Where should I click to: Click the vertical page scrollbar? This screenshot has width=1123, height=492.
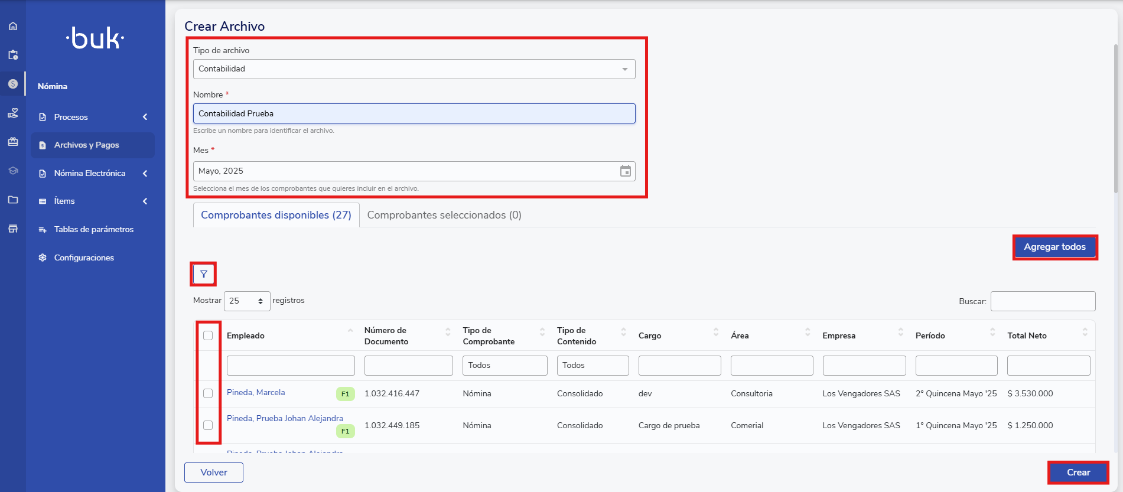coord(1115,118)
